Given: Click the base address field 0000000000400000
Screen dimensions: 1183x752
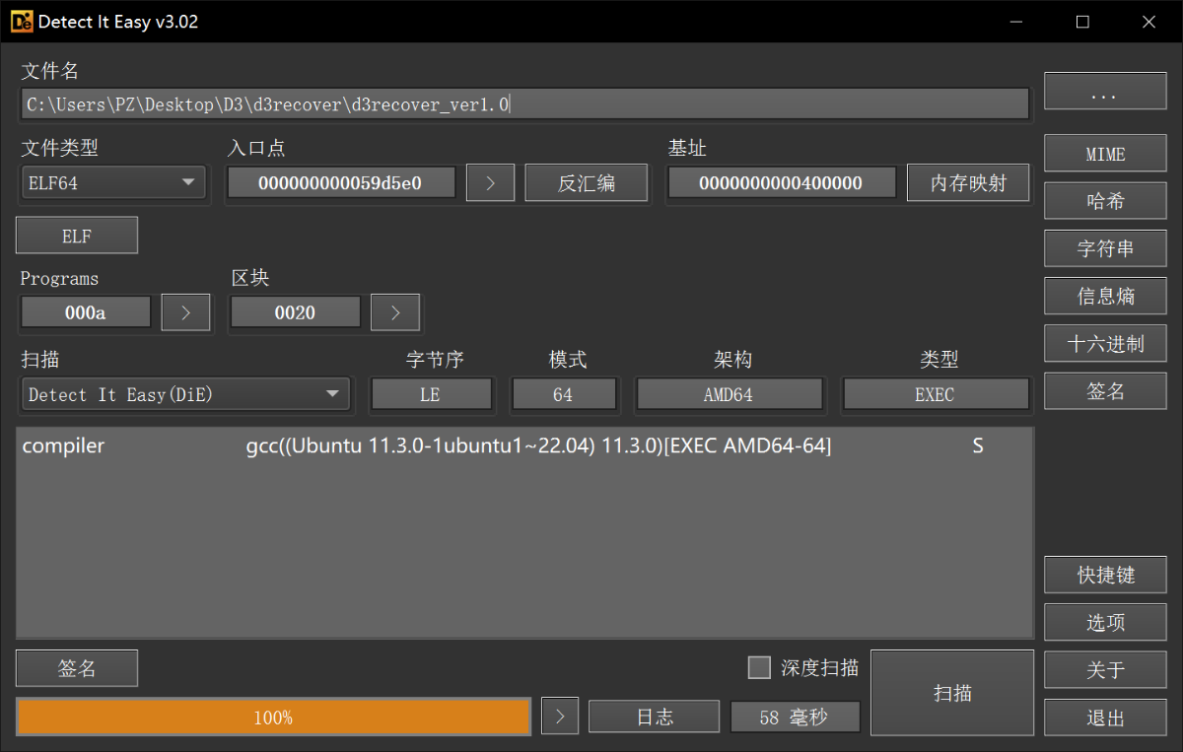Looking at the screenshot, I should point(782,183).
